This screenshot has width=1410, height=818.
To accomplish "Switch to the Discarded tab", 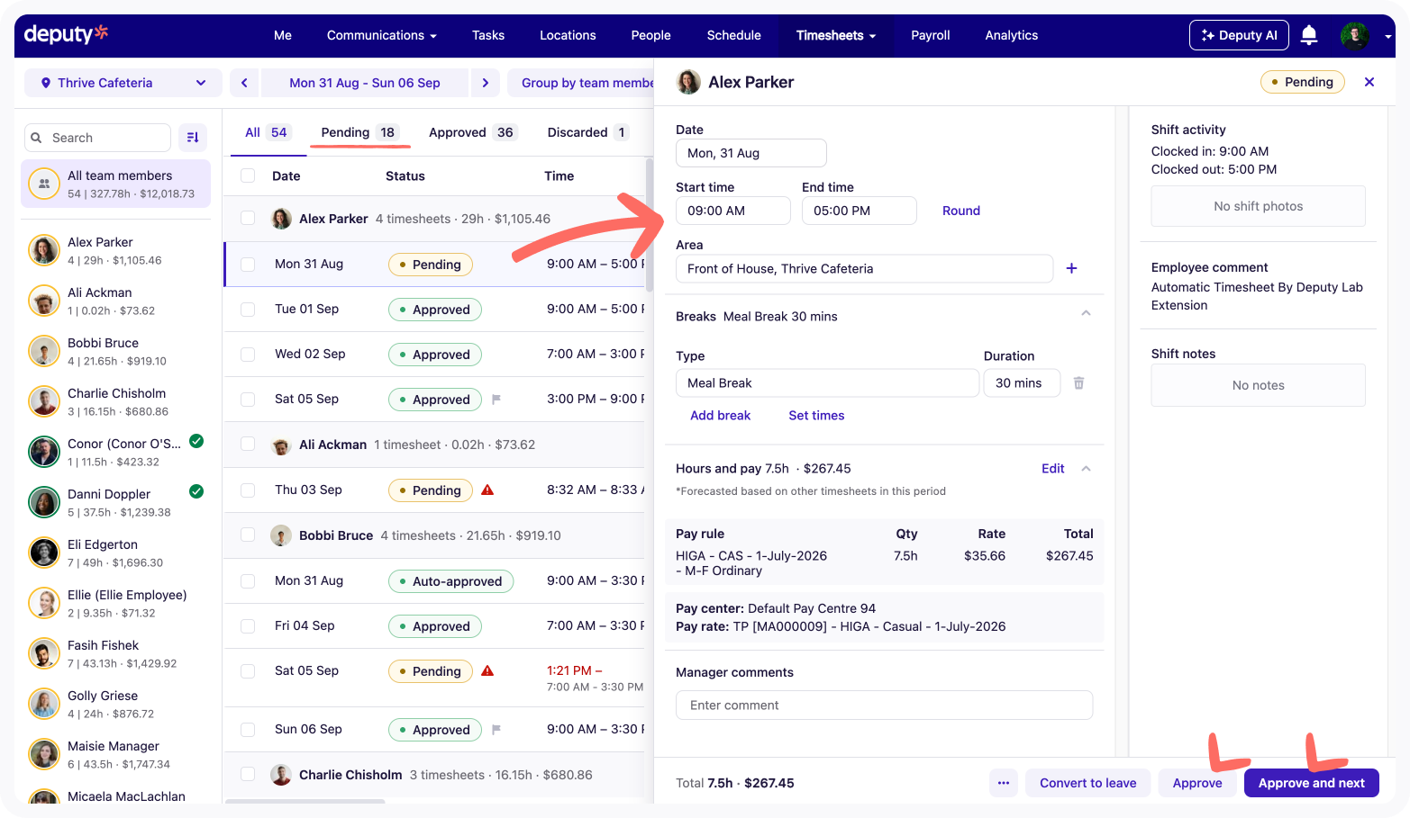I will pyautogui.click(x=587, y=132).
